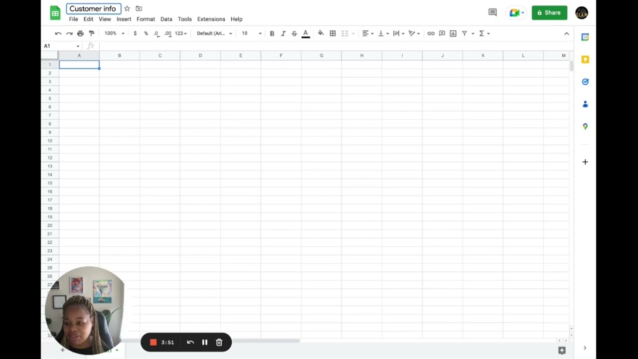Open filter views dropdown arrow
The height and width of the screenshot is (359, 638).
click(x=473, y=33)
